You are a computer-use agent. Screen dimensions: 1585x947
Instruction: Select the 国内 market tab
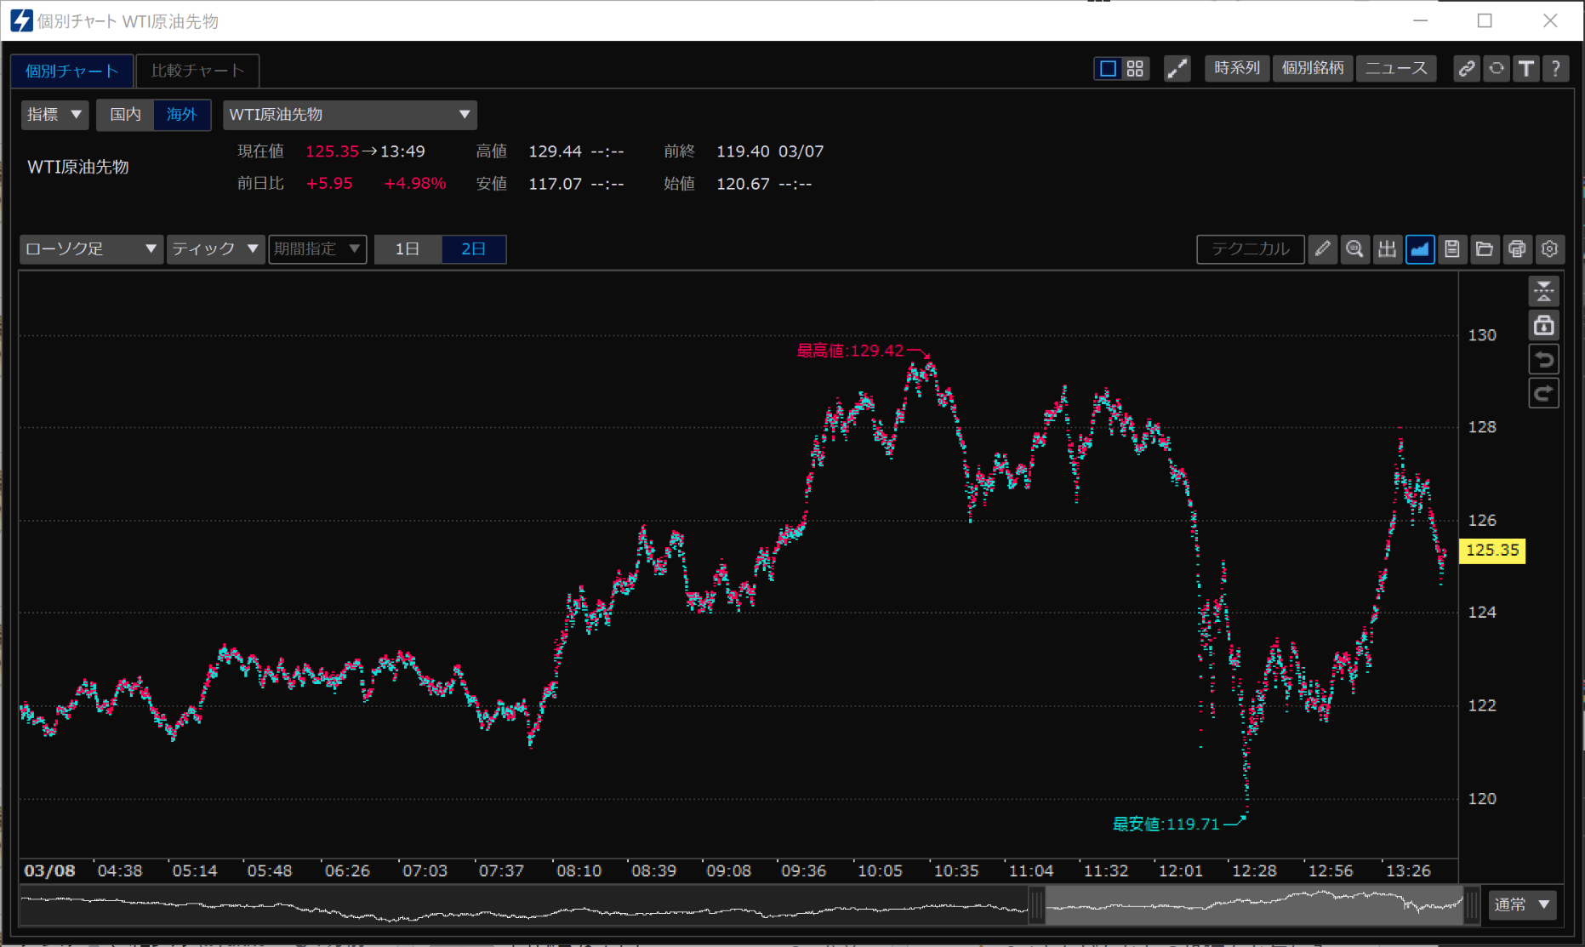pyautogui.click(x=125, y=115)
